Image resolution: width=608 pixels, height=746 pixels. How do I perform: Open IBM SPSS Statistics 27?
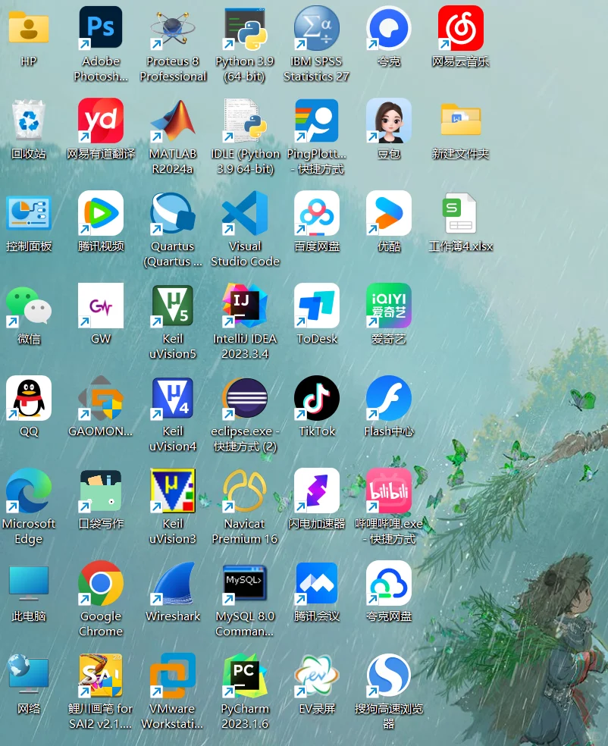click(317, 27)
